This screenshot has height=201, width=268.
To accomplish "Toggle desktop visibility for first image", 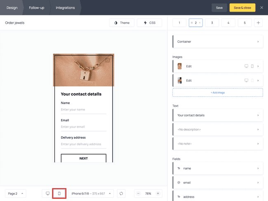I will pos(246,66).
